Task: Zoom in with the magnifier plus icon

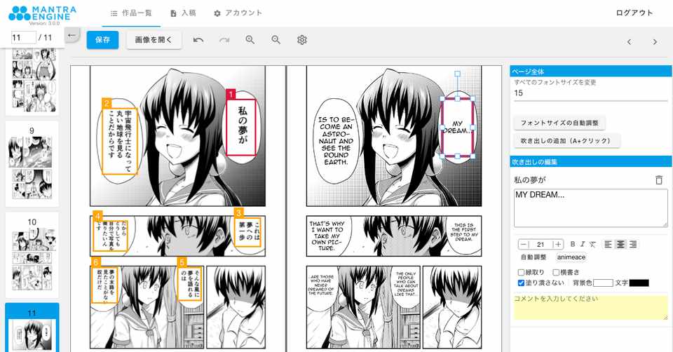Action: (250, 40)
